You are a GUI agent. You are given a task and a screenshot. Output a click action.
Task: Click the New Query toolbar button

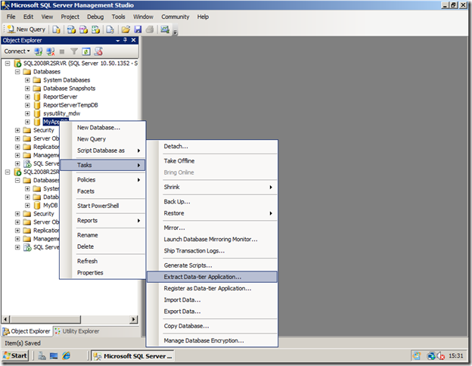(x=26, y=29)
